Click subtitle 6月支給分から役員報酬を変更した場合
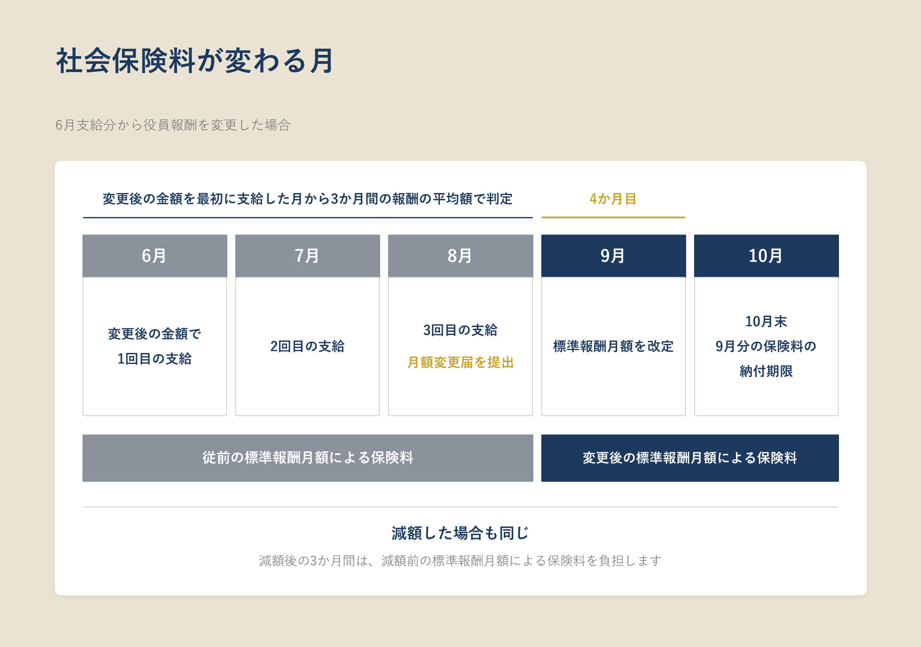The width and height of the screenshot is (921, 647). click(x=173, y=125)
